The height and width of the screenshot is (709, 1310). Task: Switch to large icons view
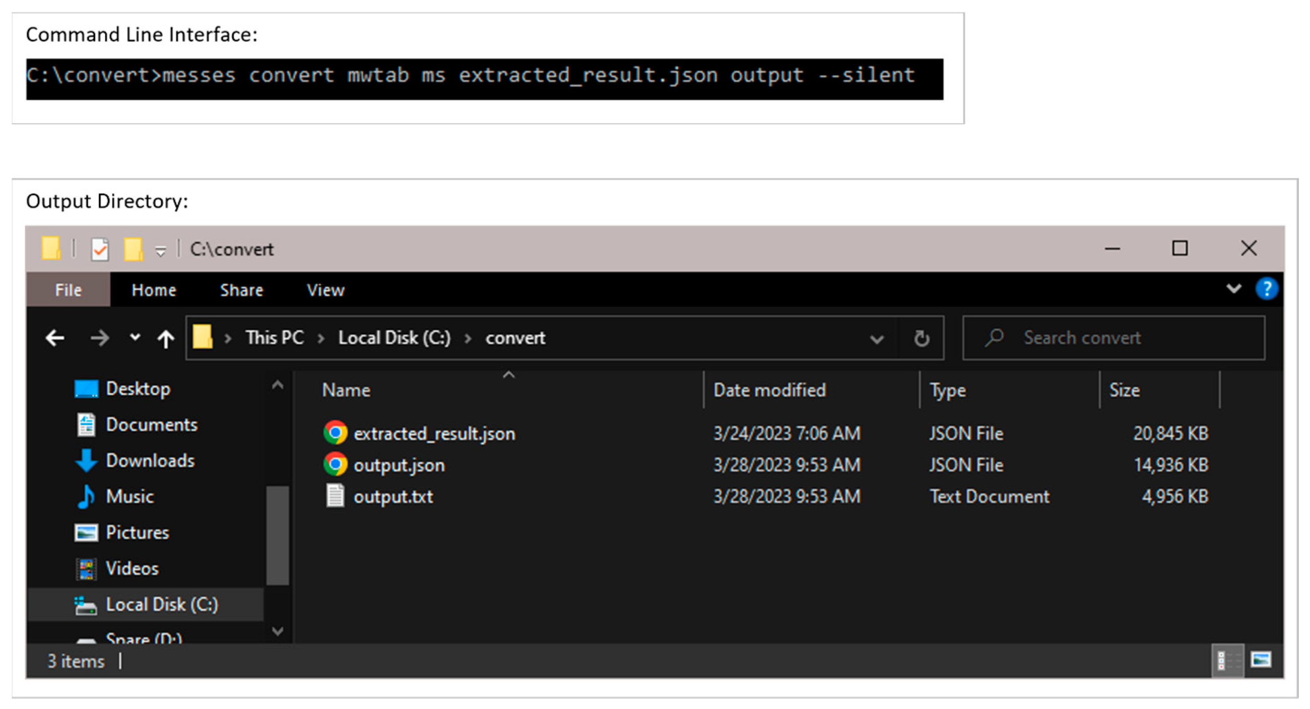[1261, 660]
